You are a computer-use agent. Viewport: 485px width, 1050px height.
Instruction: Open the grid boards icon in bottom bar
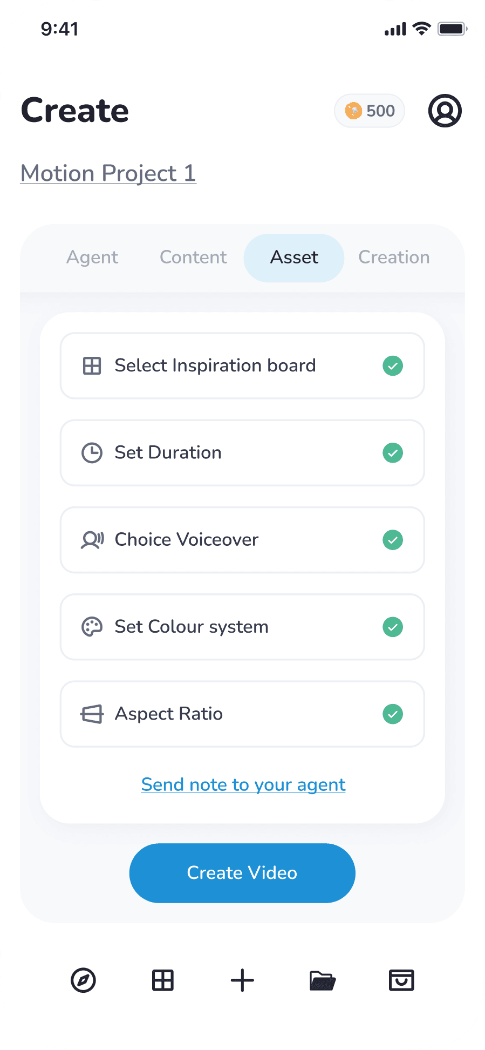[x=162, y=980]
